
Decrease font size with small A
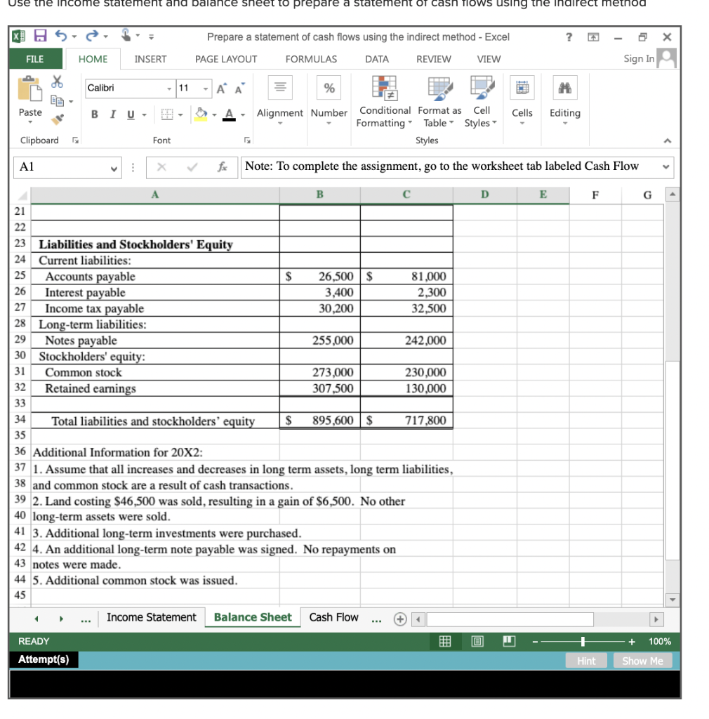point(239,88)
